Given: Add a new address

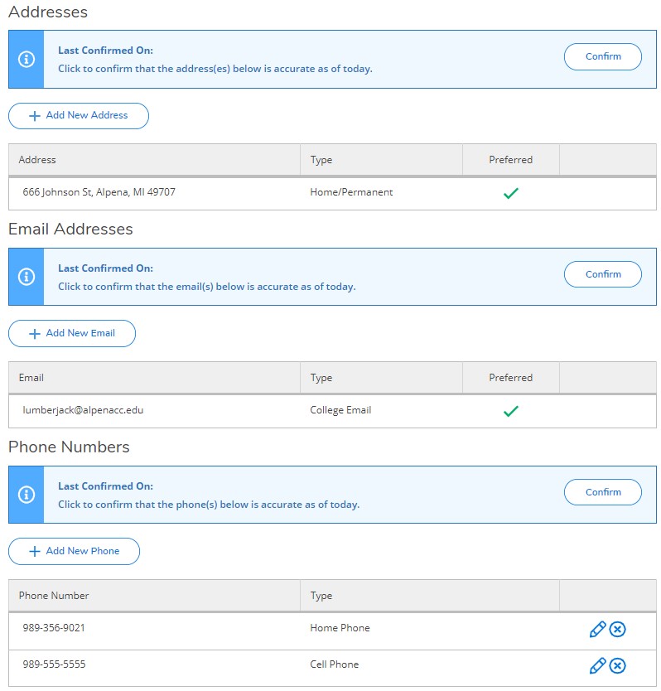Looking at the screenshot, I should coord(79,116).
